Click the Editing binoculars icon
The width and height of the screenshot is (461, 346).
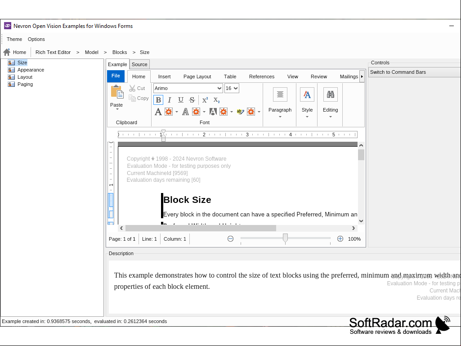331,94
